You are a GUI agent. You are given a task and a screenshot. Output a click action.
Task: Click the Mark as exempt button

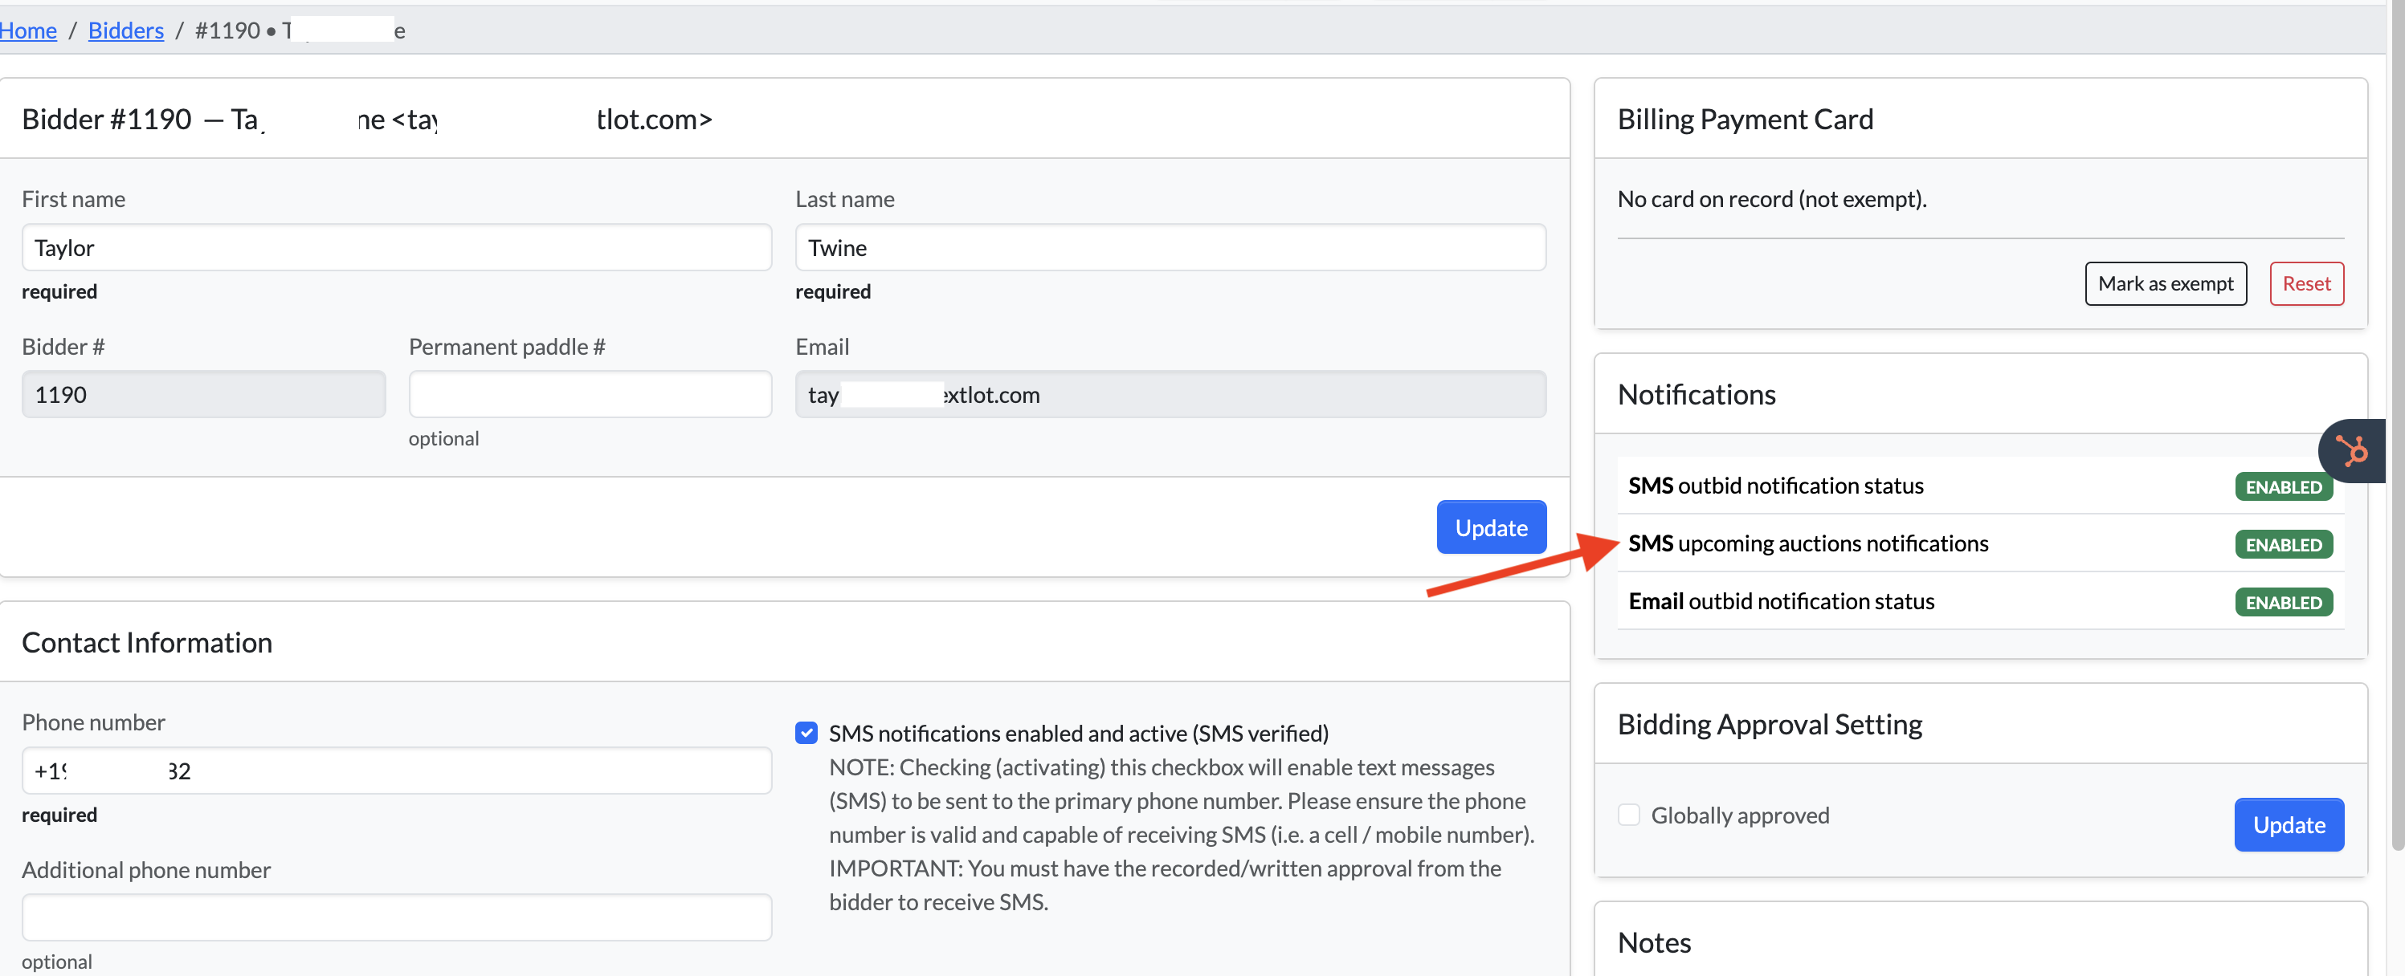click(x=2165, y=283)
